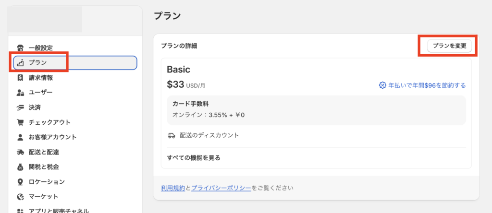
Task: Click the location pin icon beside ロケーション
Action: pos(20,182)
